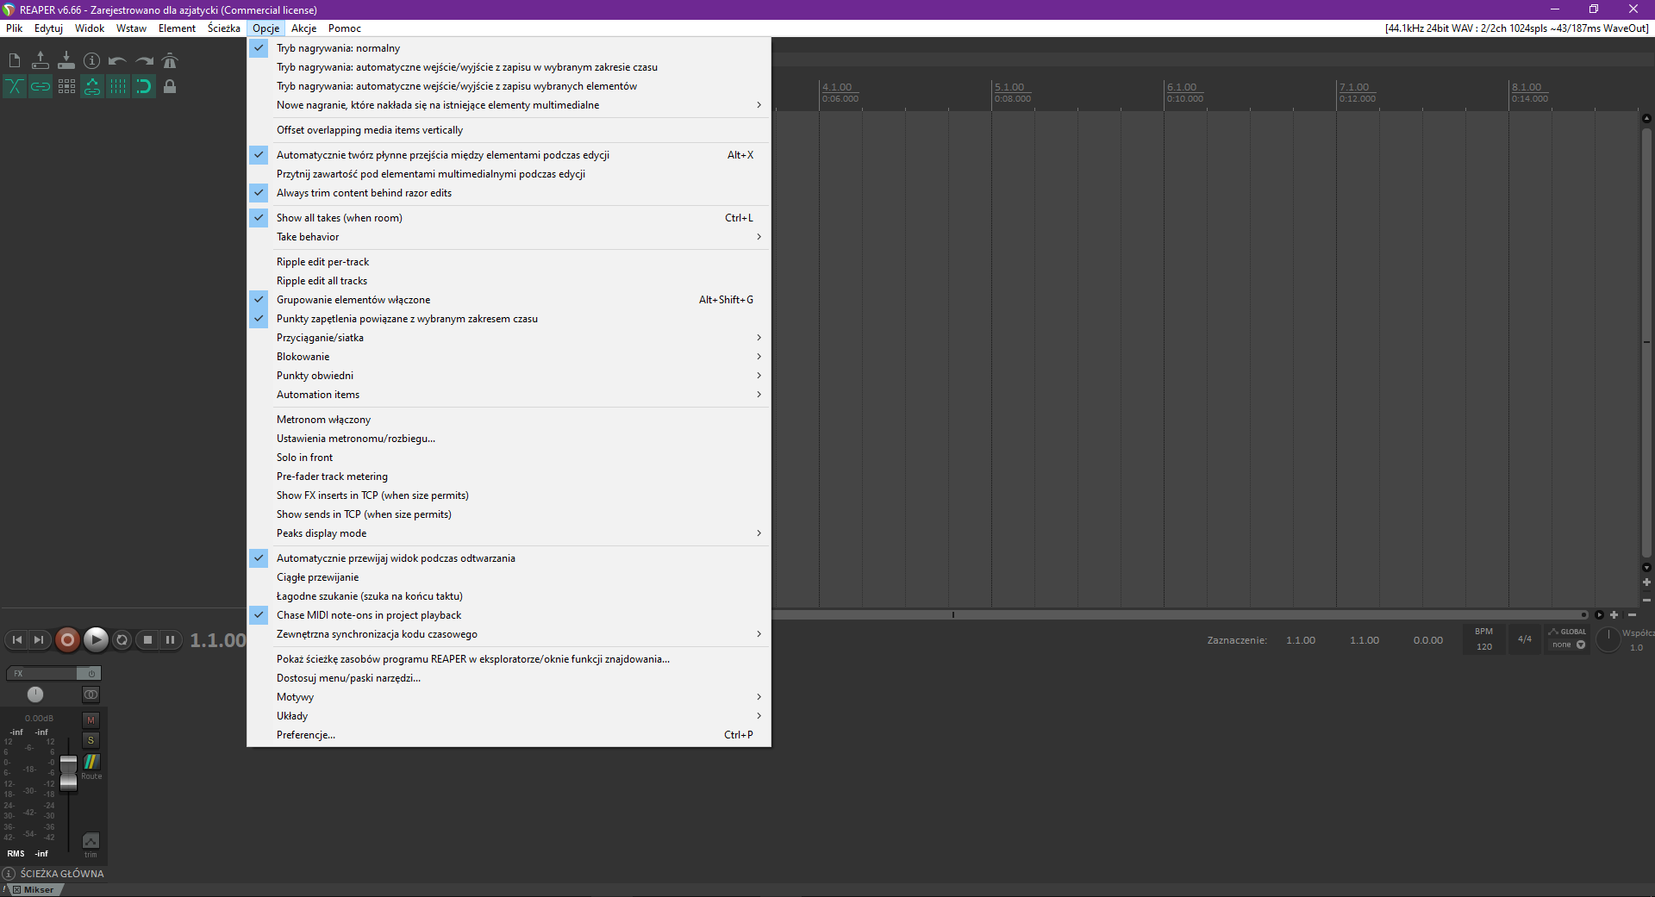Toggle 'Always trim content behind razor edits'
1655x897 pixels.
(x=509, y=193)
